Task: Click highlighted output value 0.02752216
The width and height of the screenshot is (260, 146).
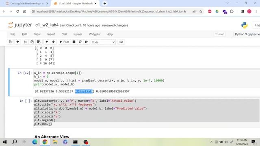Action: [x=84, y=91]
